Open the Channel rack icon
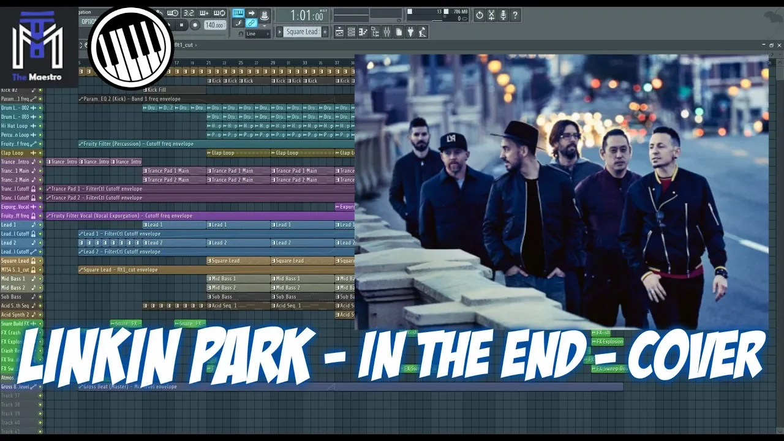The width and height of the screenshot is (784, 441). click(x=351, y=32)
